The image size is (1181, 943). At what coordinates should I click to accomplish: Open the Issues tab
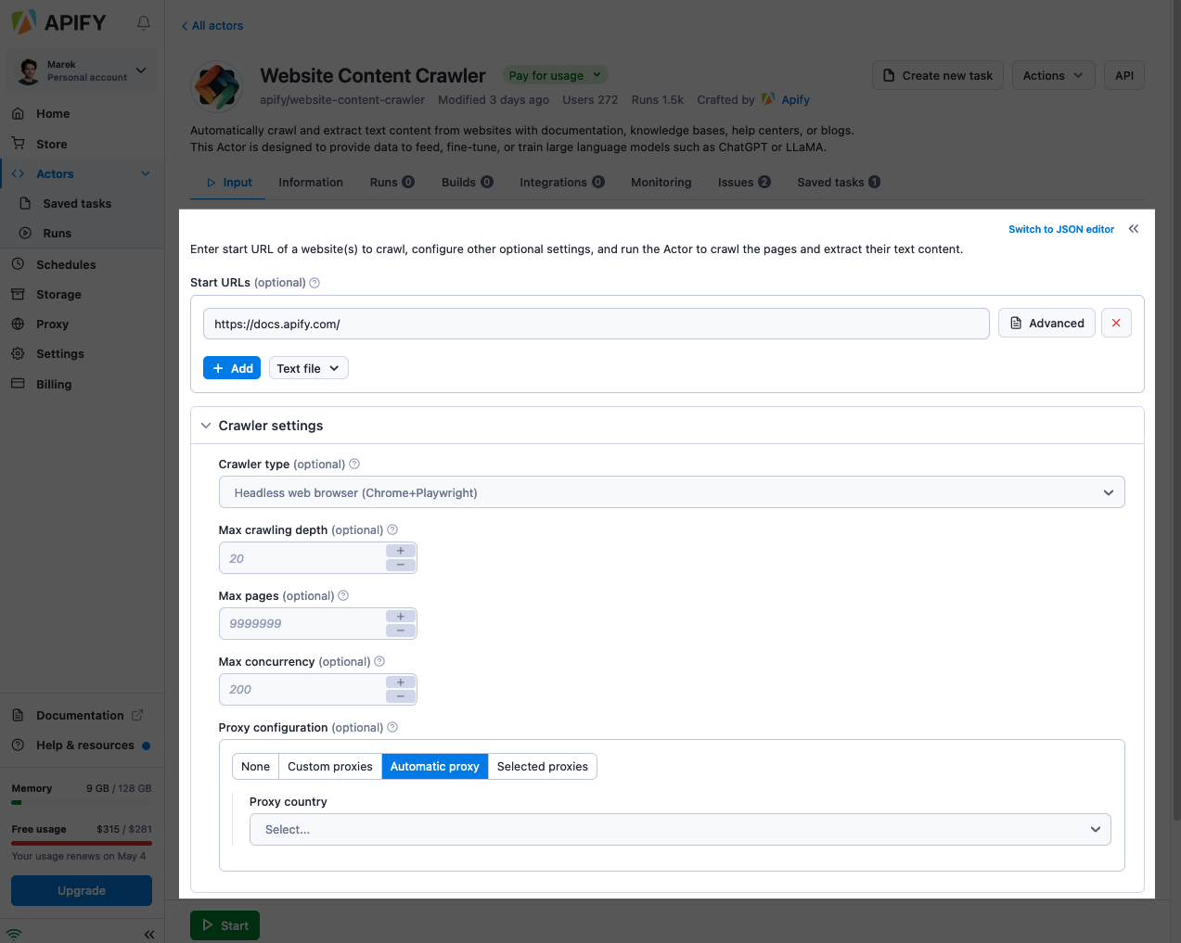pos(736,182)
